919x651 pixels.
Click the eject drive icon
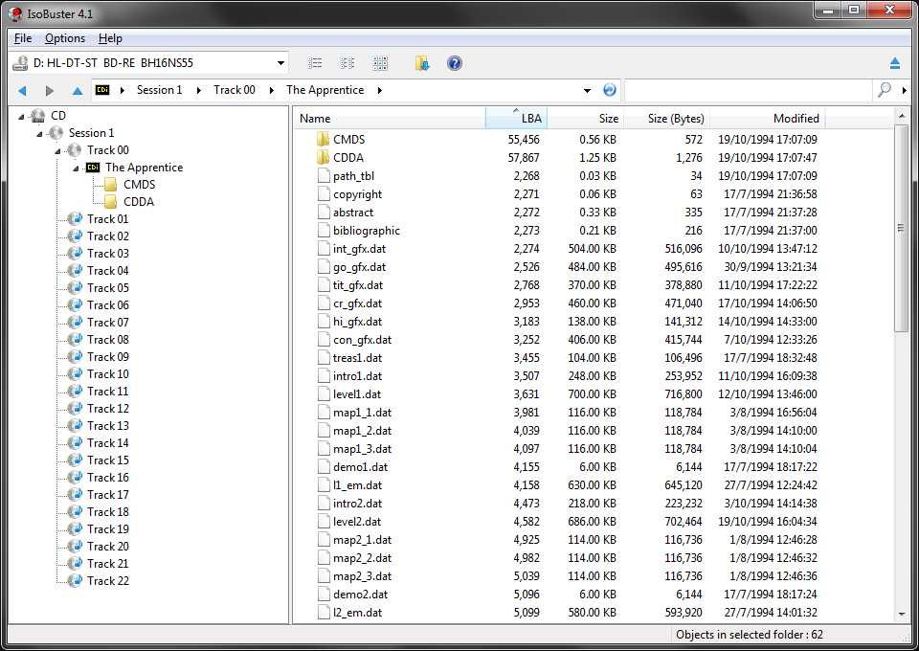click(895, 62)
